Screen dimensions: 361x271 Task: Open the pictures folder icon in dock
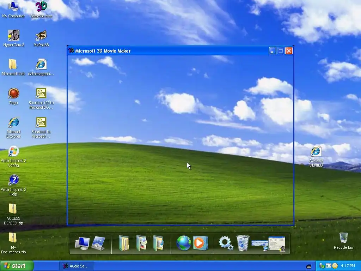142,243
